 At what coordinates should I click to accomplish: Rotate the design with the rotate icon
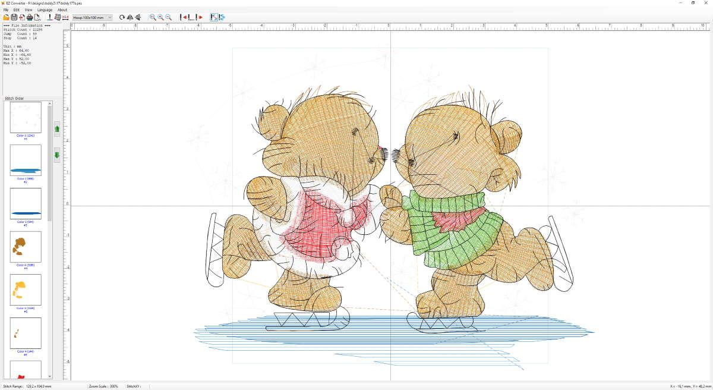[x=122, y=17]
